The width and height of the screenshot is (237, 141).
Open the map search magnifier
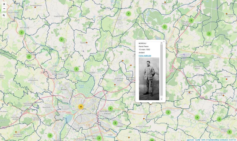(x=4, y=15)
